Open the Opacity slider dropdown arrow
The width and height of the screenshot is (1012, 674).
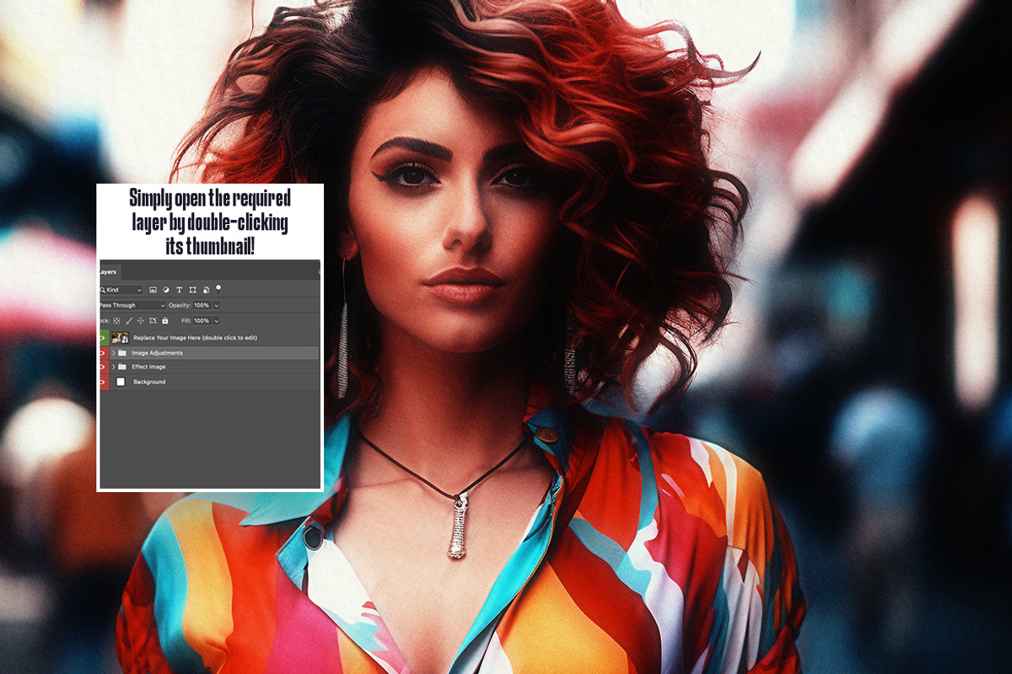[x=217, y=306]
